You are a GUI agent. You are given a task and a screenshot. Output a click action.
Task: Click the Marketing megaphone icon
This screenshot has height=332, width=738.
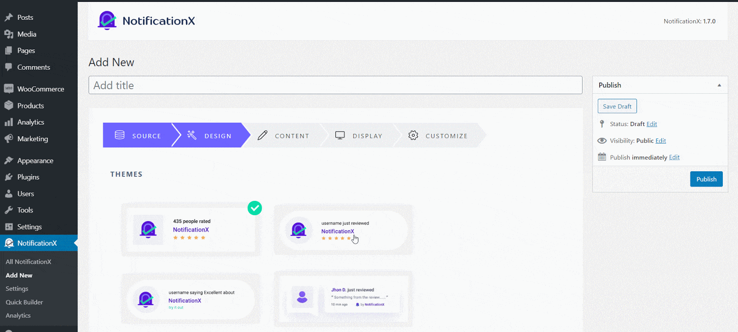coord(9,139)
